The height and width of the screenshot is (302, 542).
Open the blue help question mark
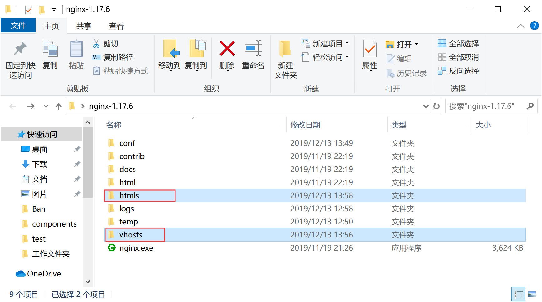coord(534,26)
